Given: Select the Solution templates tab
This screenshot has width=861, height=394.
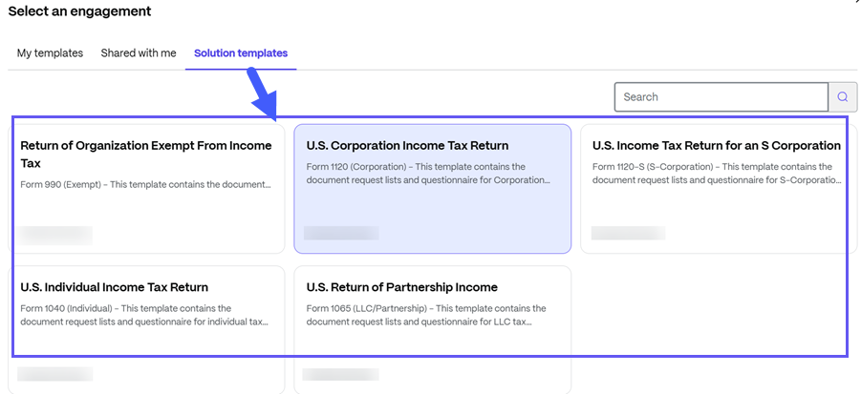Looking at the screenshot, I should tap(241, 53).
